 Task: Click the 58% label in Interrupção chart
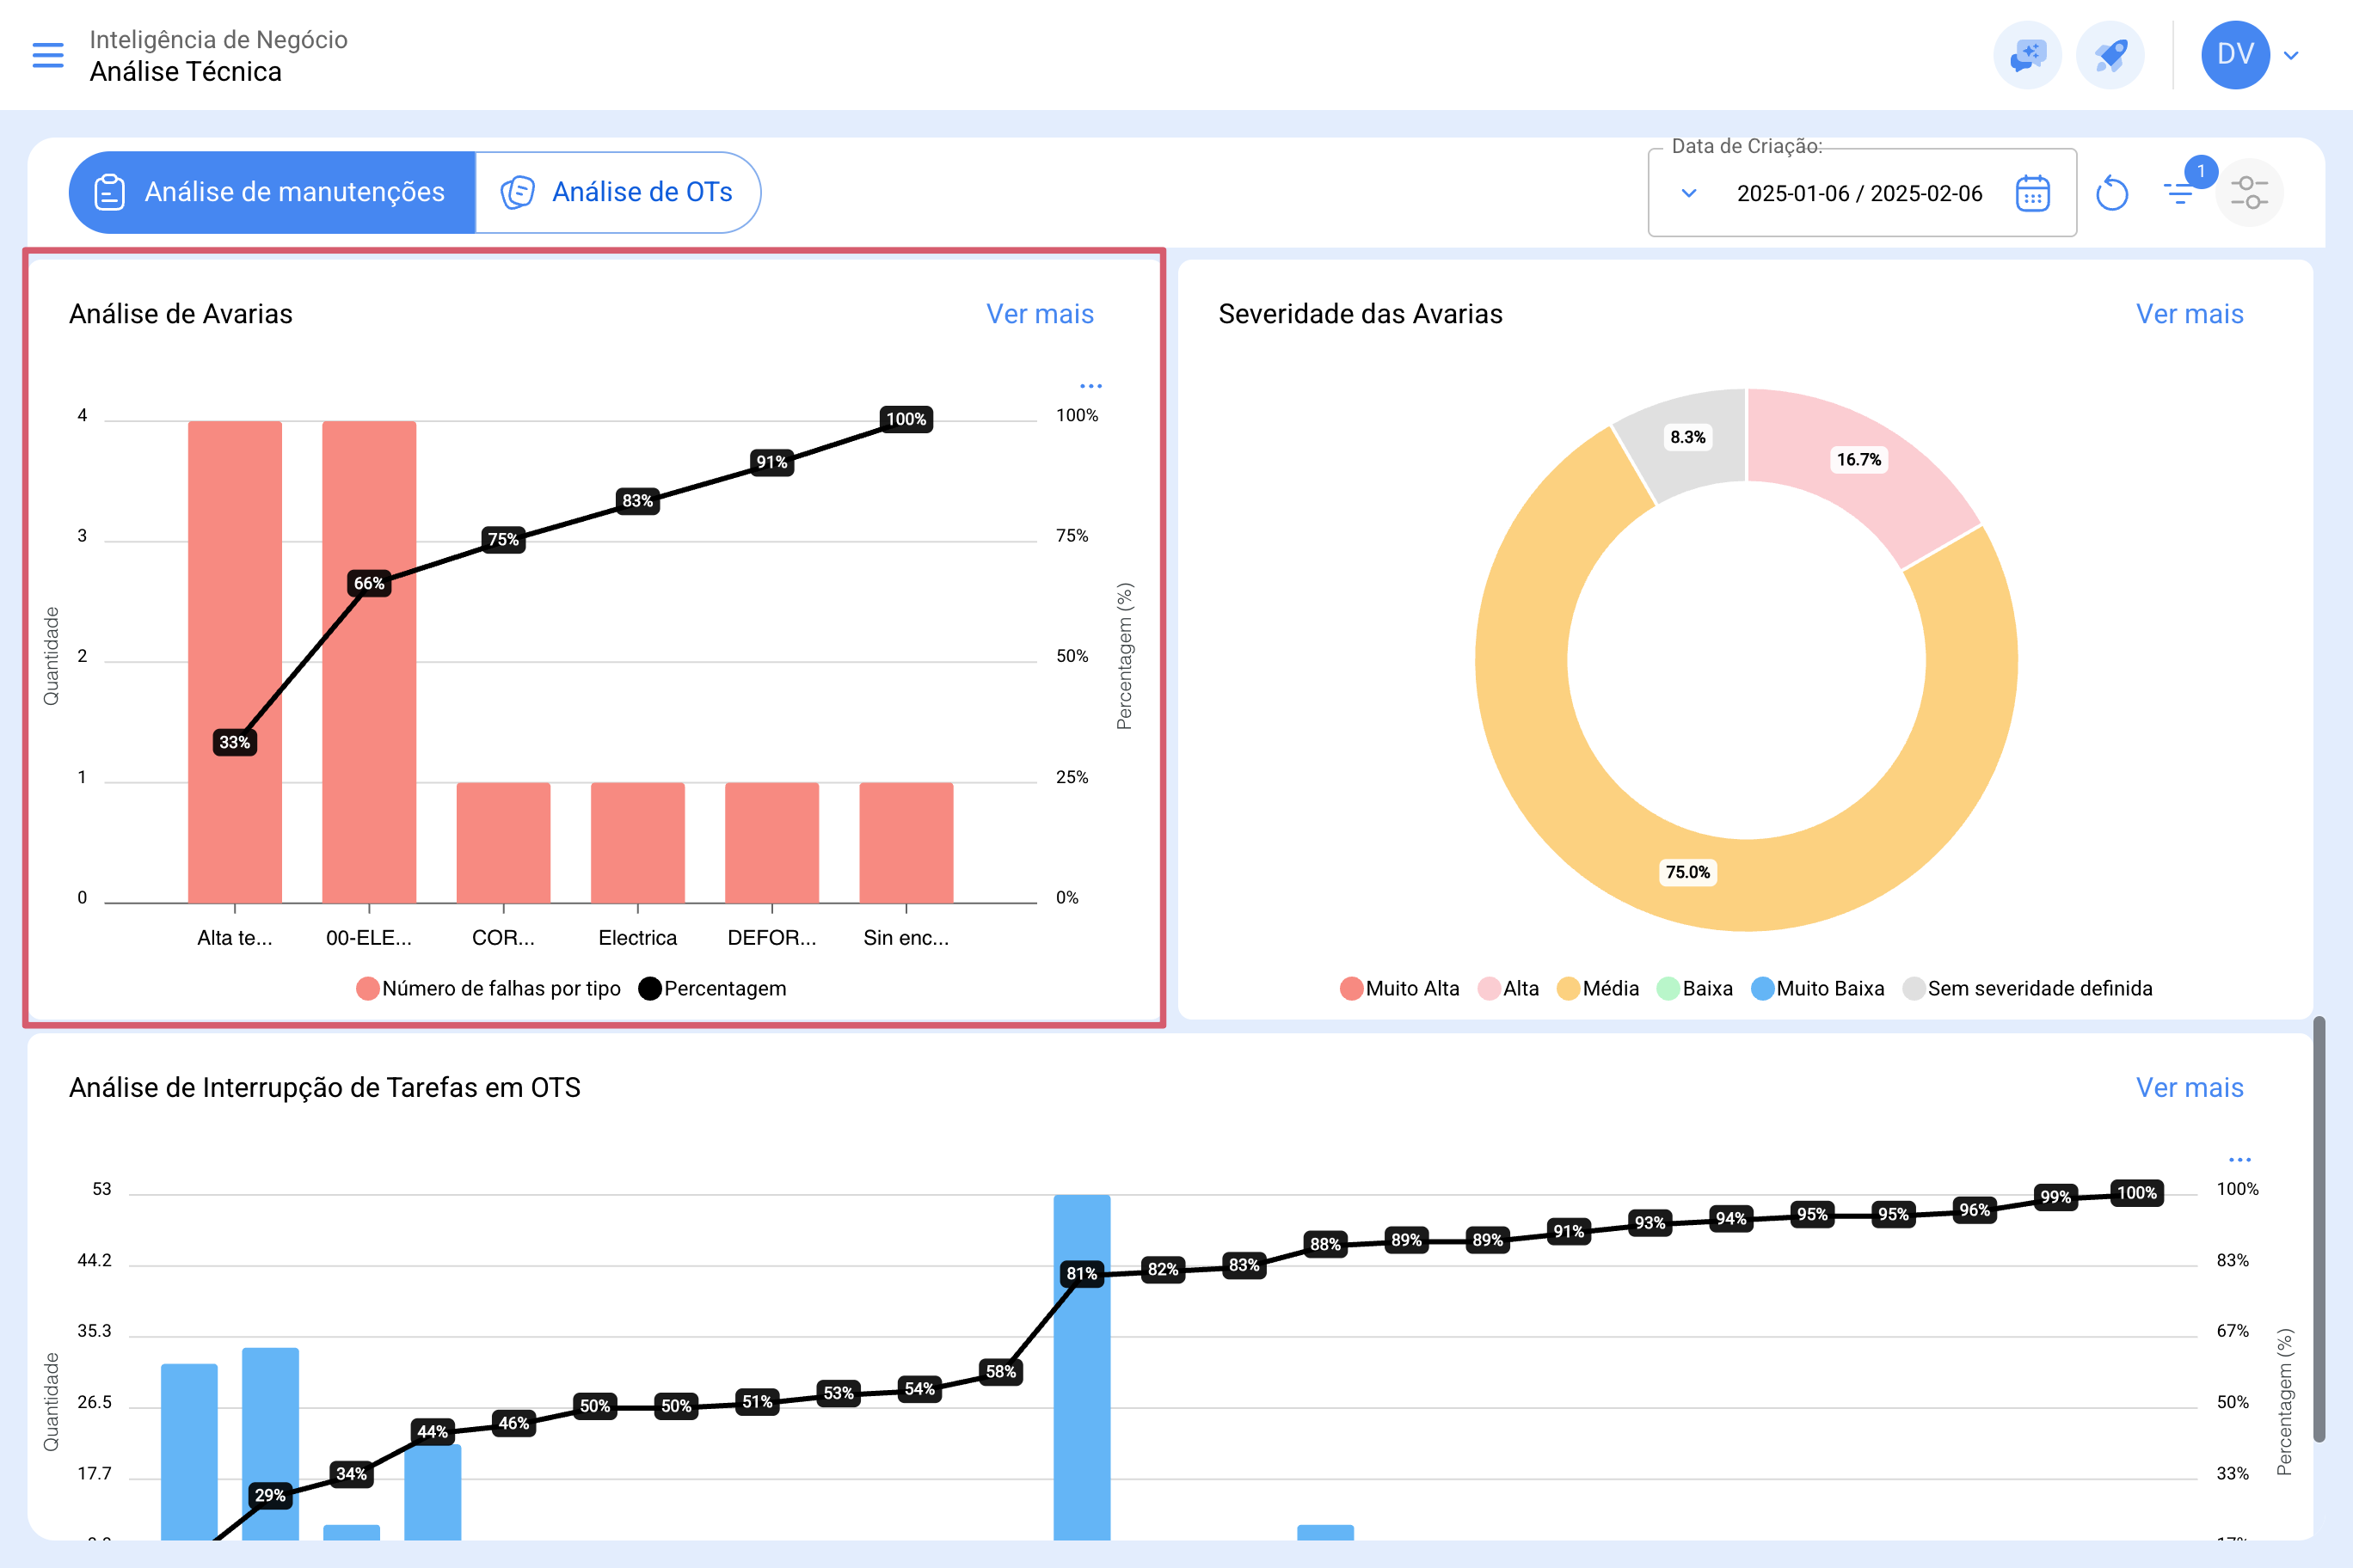coord(1000,1371)
